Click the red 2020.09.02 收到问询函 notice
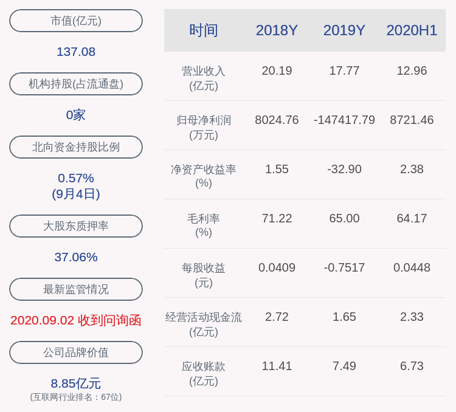The width and height of the screenshot is (456, 412). coord(76,320)
